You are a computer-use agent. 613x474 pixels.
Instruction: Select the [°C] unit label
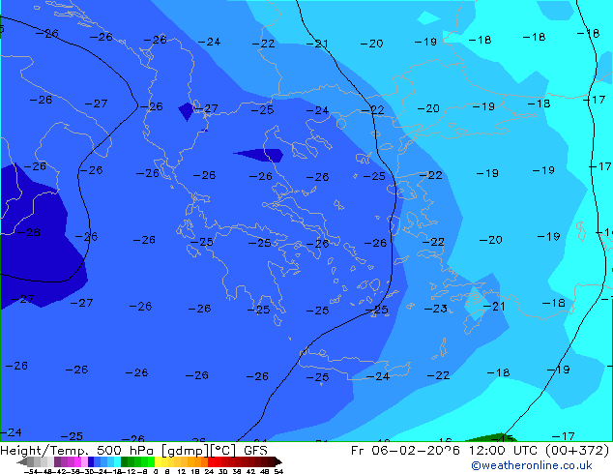click(x=223, y=451)
